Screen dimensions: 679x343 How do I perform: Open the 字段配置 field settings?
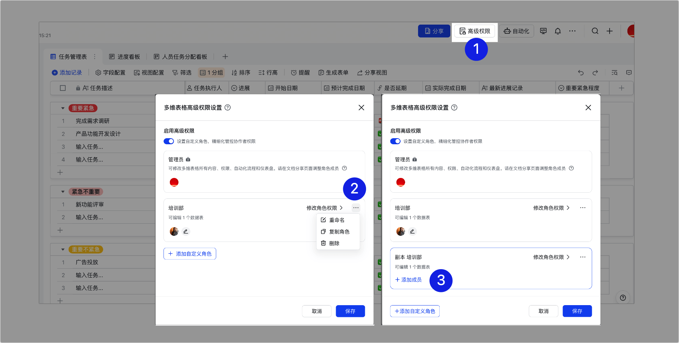click(110, 72)
